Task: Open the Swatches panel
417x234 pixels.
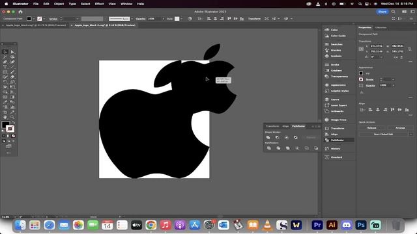Action: (x=334, y=44)
